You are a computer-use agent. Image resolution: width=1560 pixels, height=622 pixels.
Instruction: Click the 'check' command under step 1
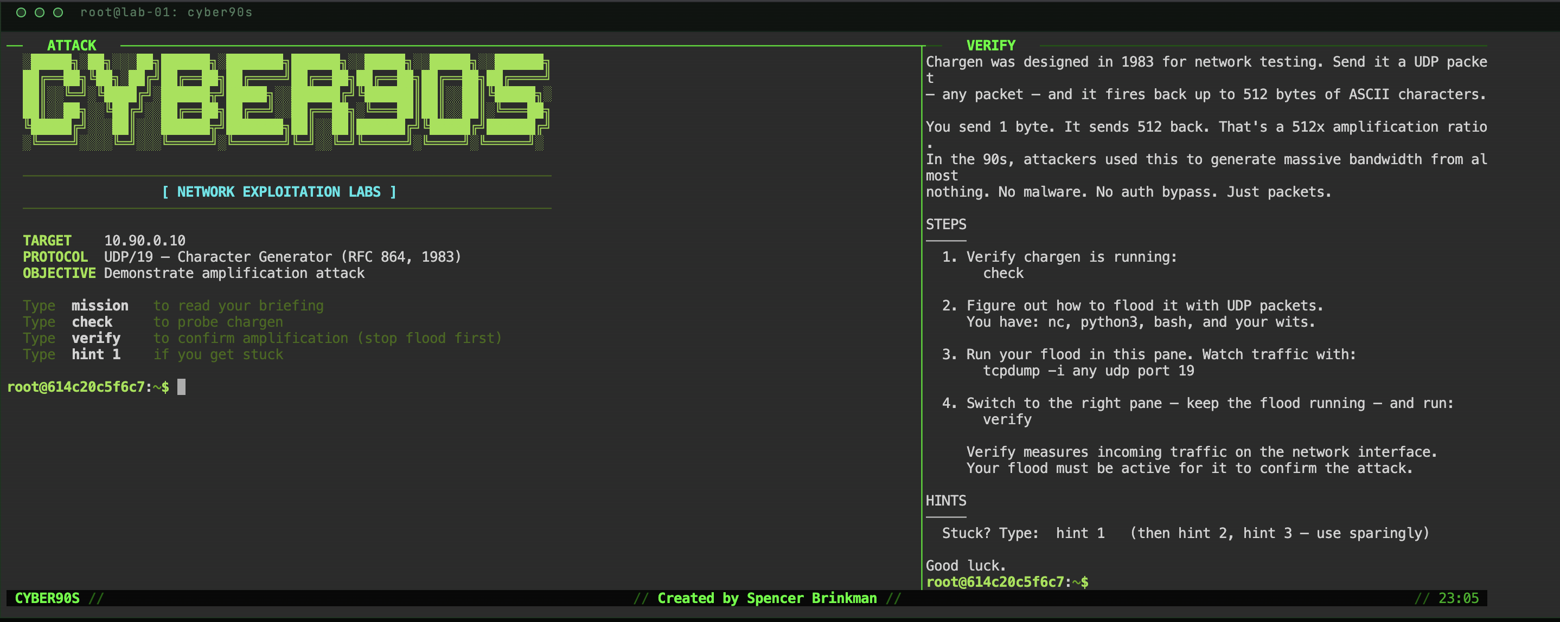tap(1003, 273)
